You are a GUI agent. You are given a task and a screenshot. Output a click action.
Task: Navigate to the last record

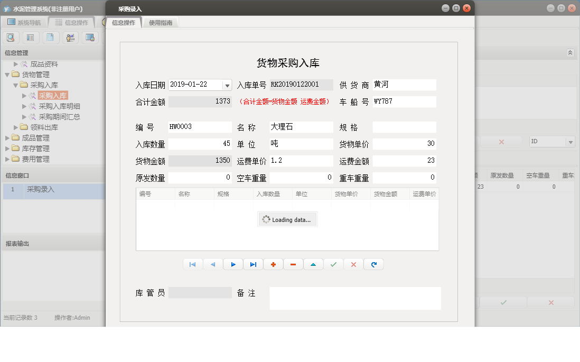coord(253,264)
